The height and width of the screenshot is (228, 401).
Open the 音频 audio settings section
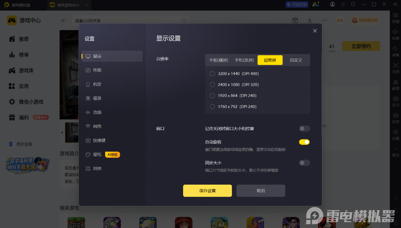click(x=112, y=112)
